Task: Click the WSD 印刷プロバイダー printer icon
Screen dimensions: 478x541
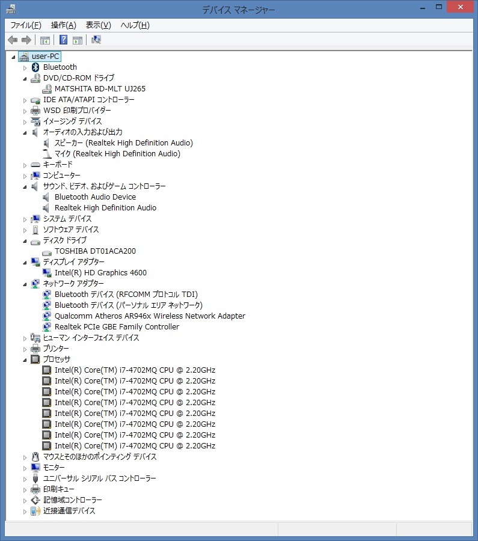Action: (35, 111)
